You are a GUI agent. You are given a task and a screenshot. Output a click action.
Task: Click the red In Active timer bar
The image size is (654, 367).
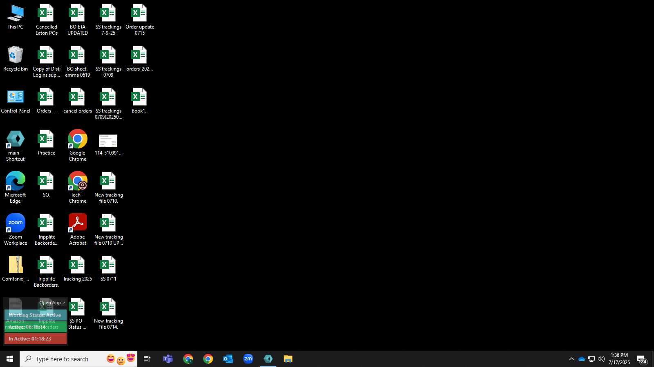pos(36,339)
